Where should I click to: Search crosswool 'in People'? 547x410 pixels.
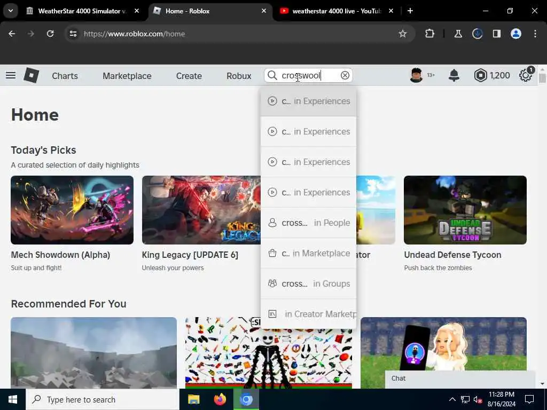(x=308, y=223)
